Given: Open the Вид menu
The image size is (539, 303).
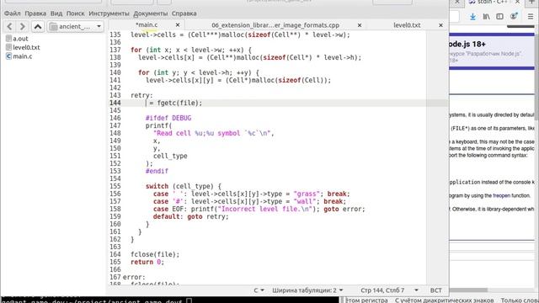Looking at the screenshot, I should pyautogui.click(x=56, y=13).
